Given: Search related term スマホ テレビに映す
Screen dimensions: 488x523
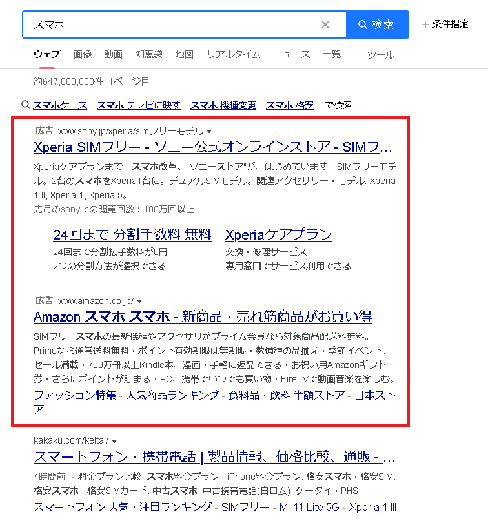Looking at the screenshot, I should [x=138, y=105].
